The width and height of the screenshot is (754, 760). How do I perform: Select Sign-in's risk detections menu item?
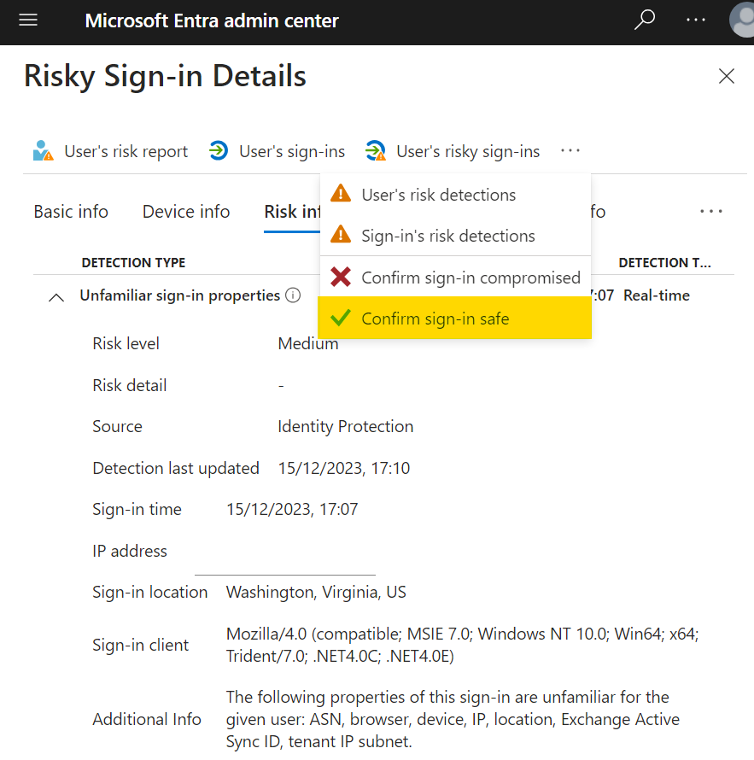tap(455, 236)
